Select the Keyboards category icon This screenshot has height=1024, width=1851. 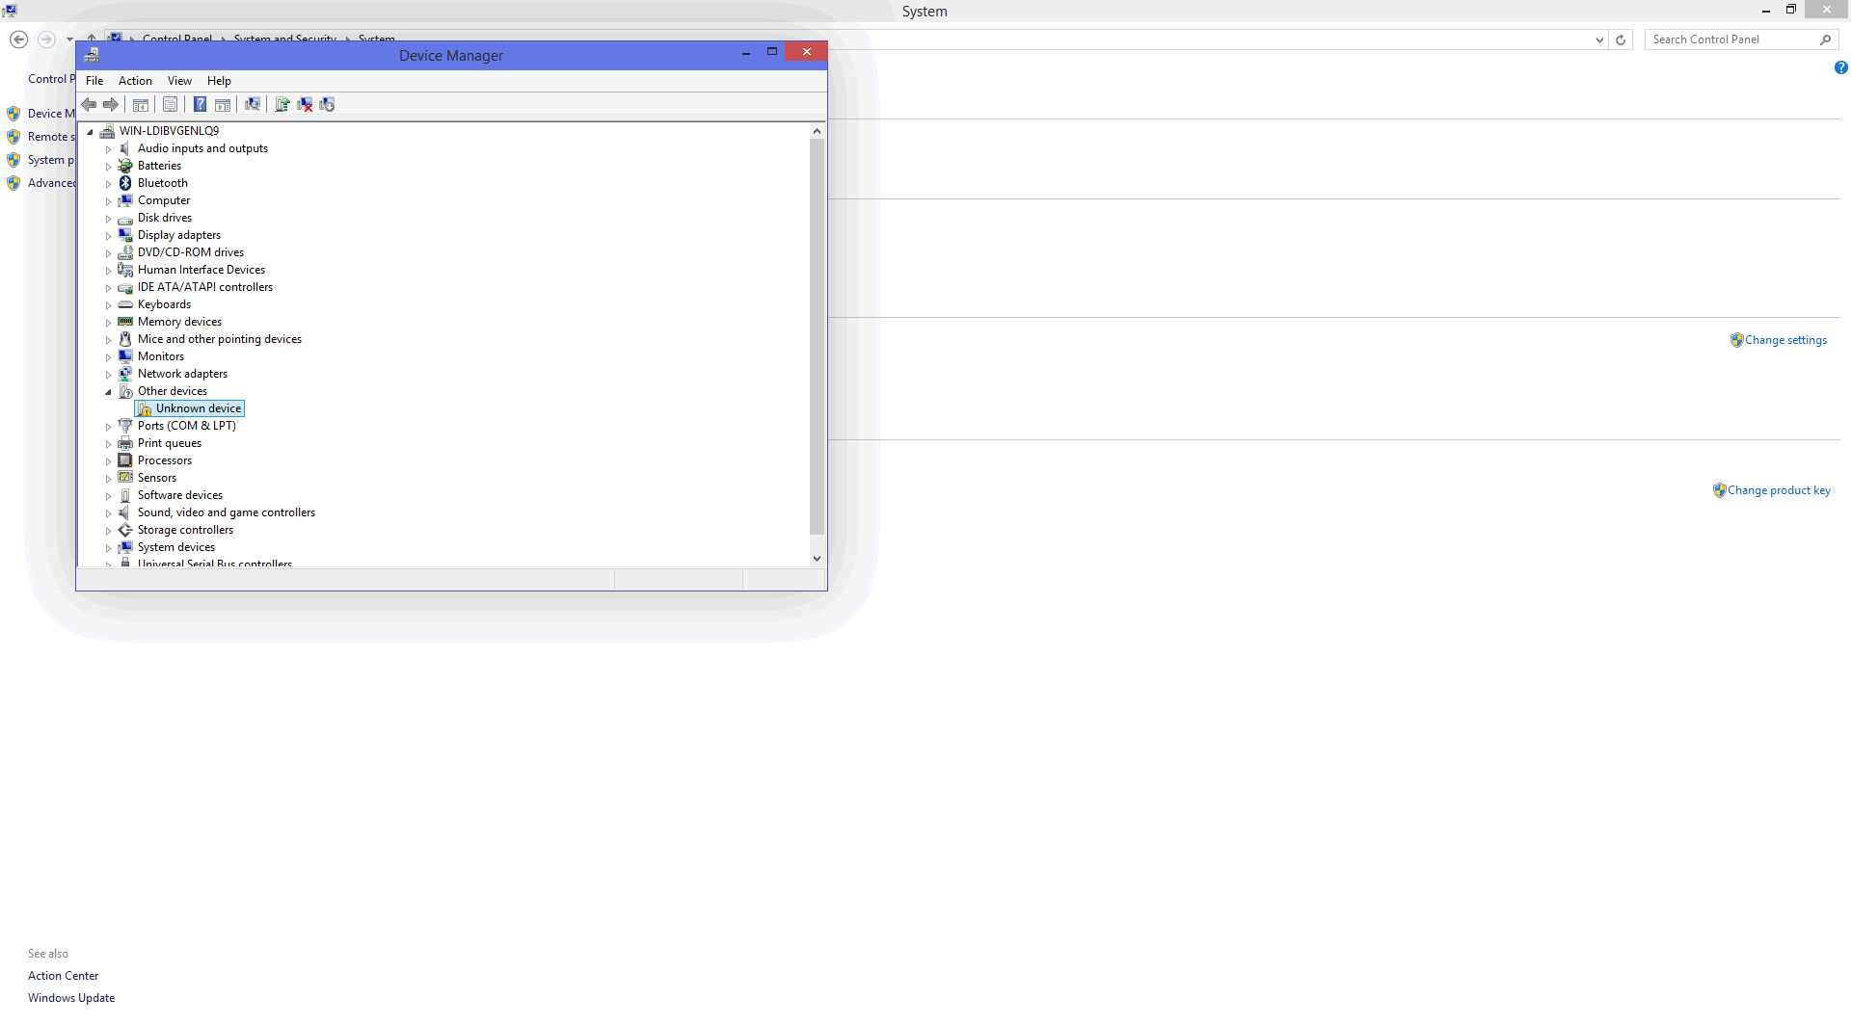click(x=125, y=304)
